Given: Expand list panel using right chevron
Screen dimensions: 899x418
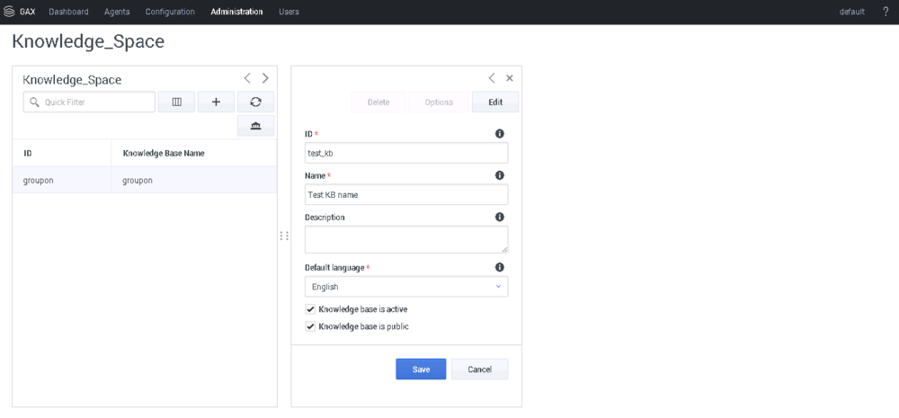Looking at the screenshot, I should (265, 78).
